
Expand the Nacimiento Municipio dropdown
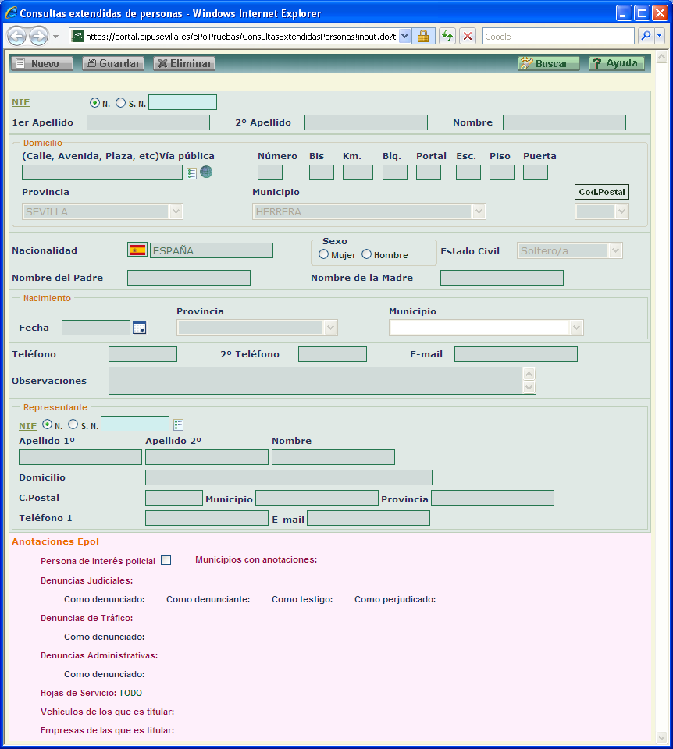[486, 328]
